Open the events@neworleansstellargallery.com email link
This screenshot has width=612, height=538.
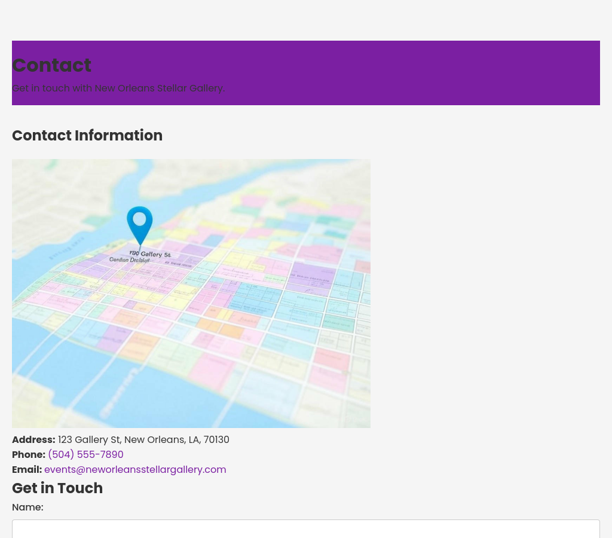click(x=135, y=469)
